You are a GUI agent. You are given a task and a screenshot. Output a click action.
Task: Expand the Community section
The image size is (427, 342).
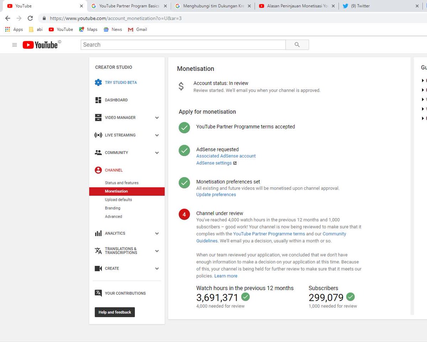157,153
